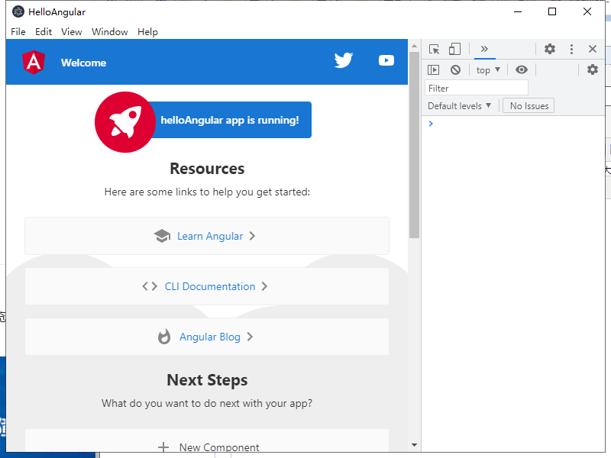Open the YouTube link icon

point(386,60)
